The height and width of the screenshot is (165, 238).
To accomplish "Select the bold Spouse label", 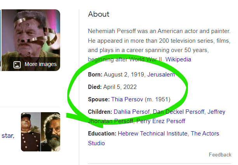I will (x=99, y=99).
